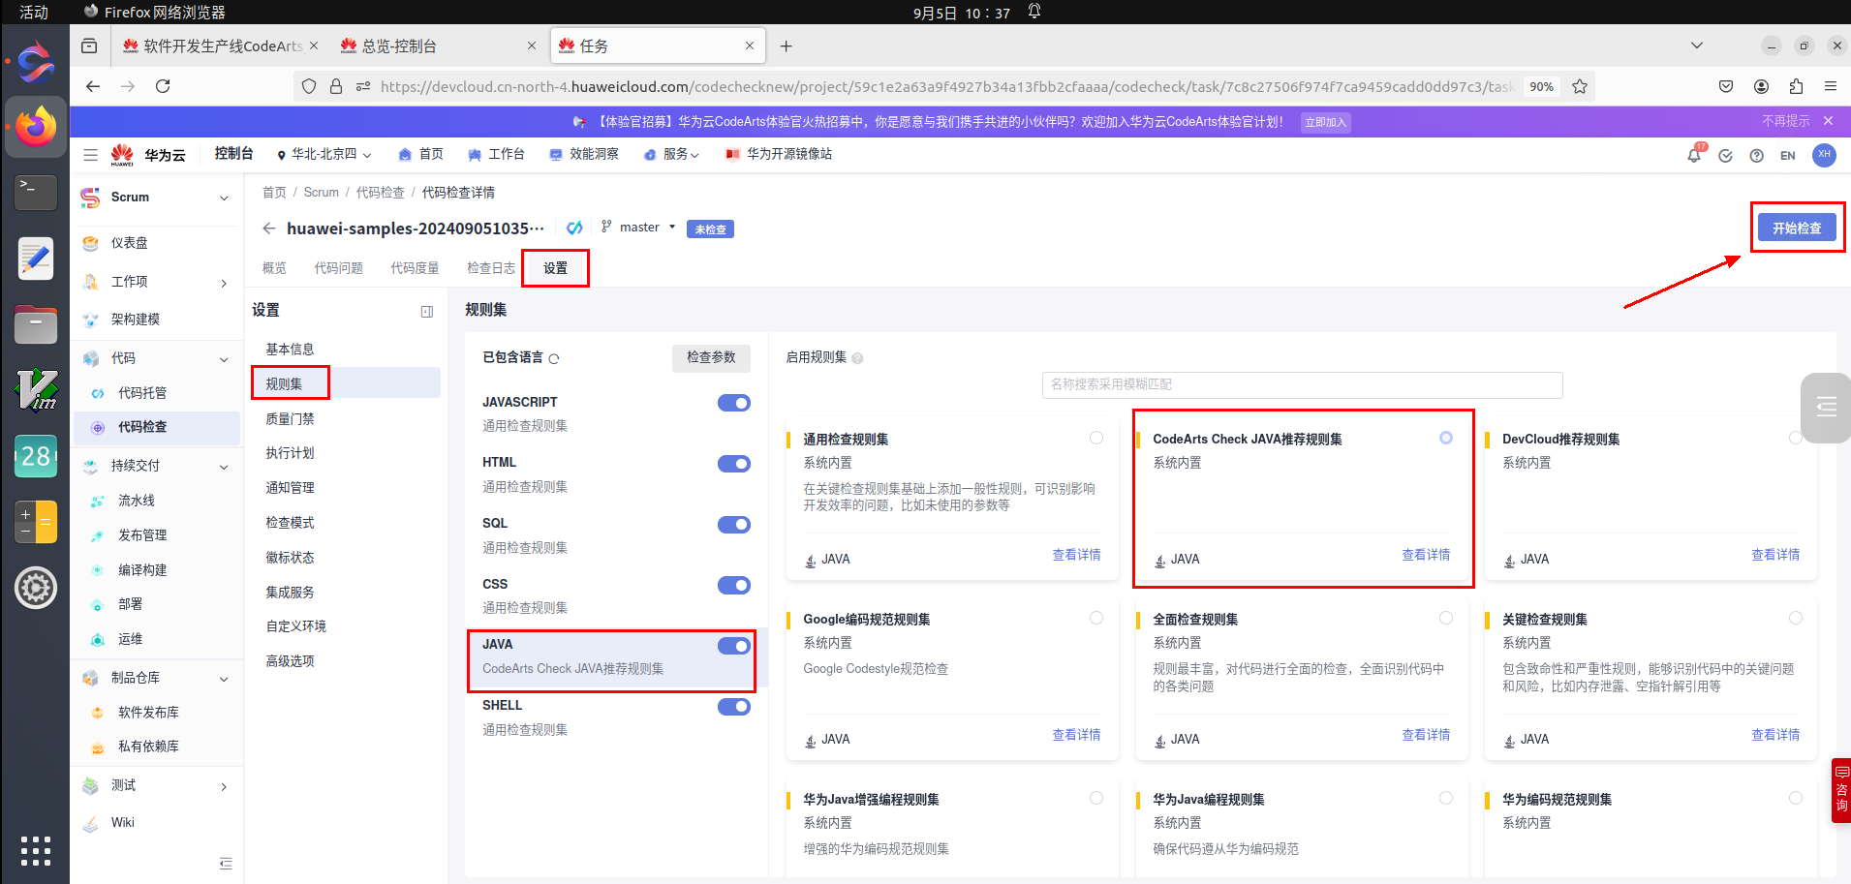Image resolution: width=1851 pixels, height=884 pixels.
Task: Open Terminal from the Ubuntu dock
Action: point(36,192)
